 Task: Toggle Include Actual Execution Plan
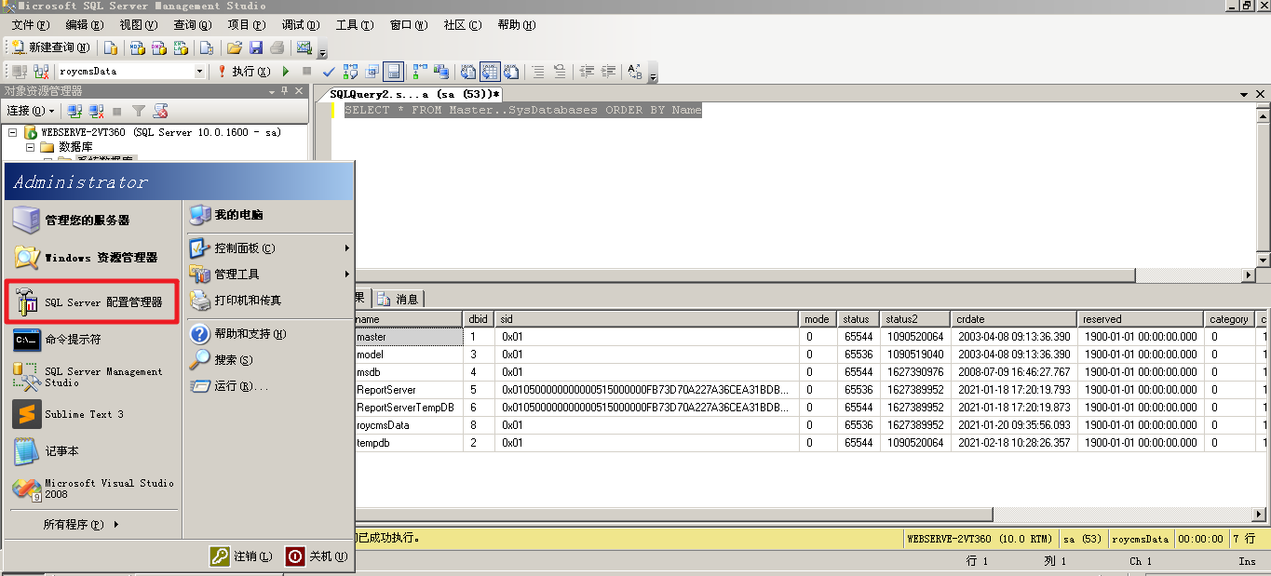420,71
